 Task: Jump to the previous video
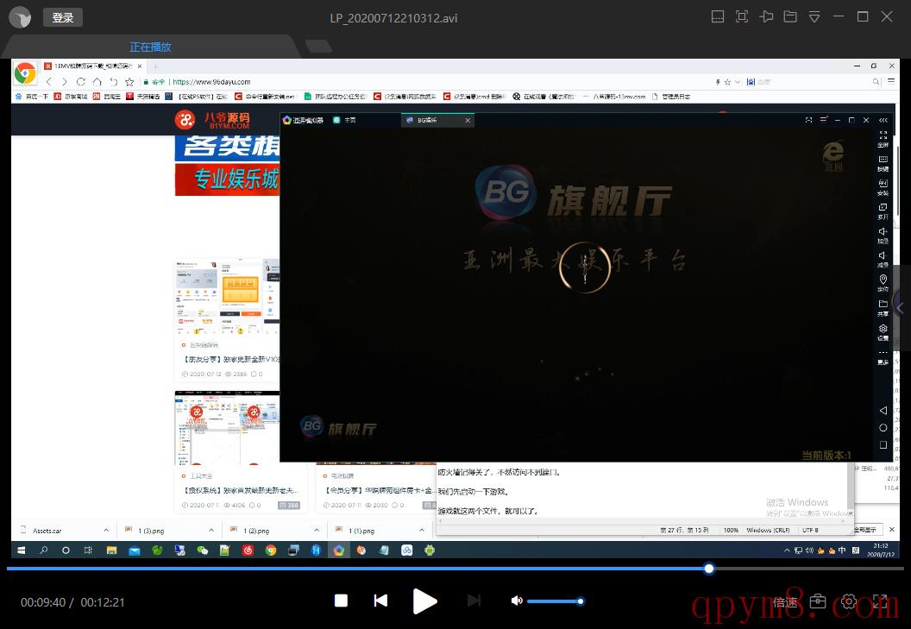(380, 601)
